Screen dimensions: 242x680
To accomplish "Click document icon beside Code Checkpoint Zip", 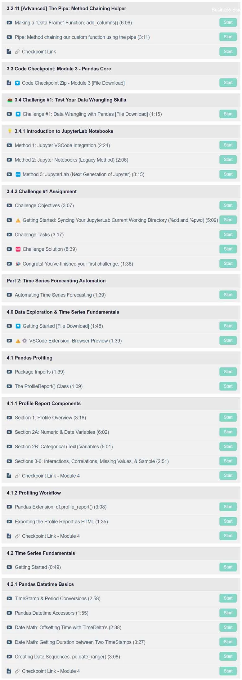I will (9, 83).
